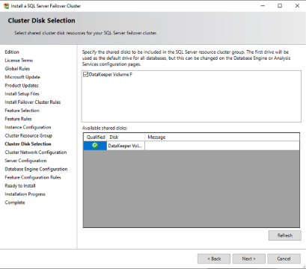This screenshot has width=306, height=269.
Task: Click the Message column header
Action: click(x=222, y=137)
